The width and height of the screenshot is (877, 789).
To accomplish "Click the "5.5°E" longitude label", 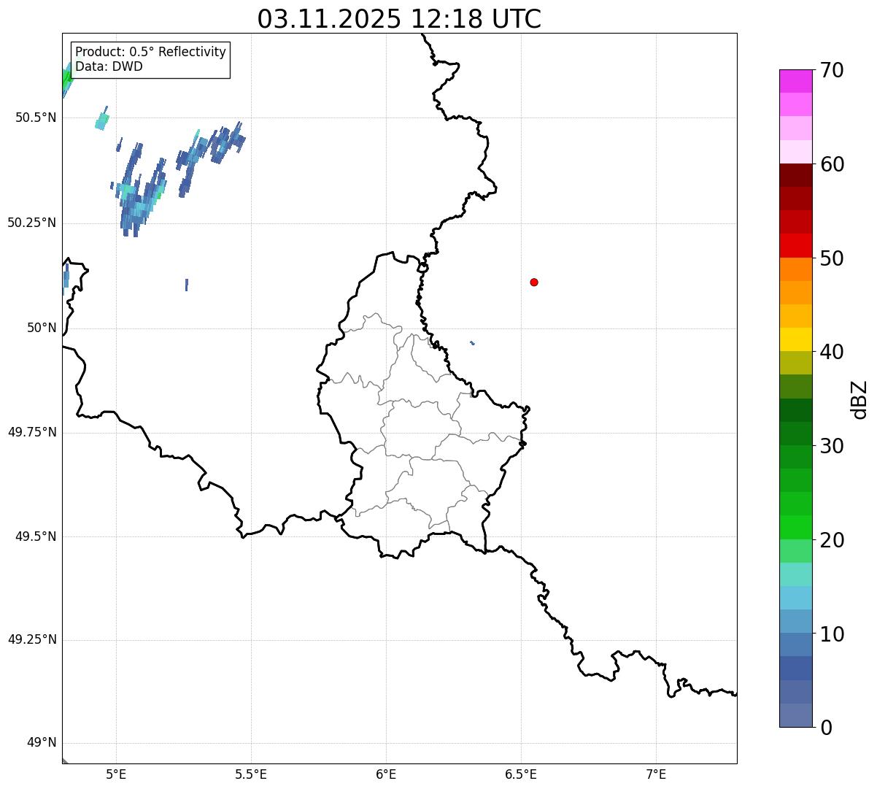I will [x=251, y=774].
